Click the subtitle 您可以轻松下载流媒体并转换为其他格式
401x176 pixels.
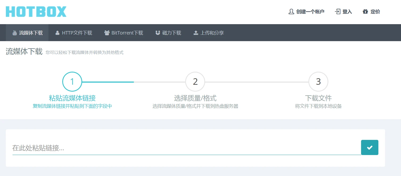pos(85,53)
